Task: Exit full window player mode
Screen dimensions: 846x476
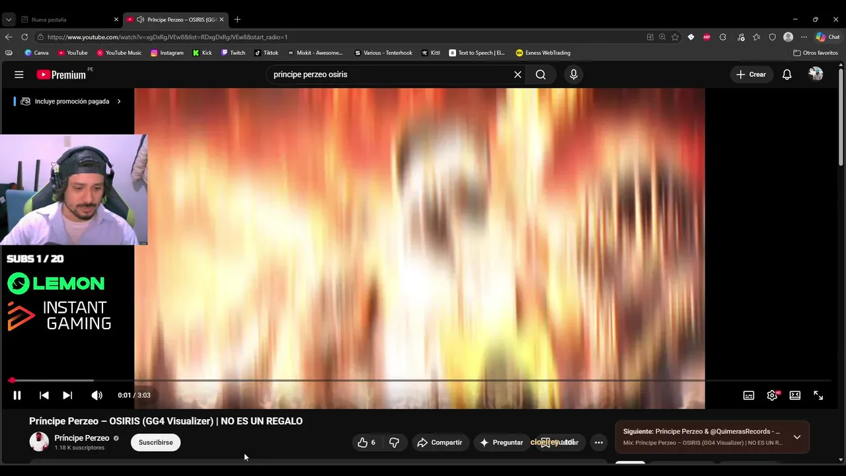Action: pyautogui.click(x=818, y=395)
